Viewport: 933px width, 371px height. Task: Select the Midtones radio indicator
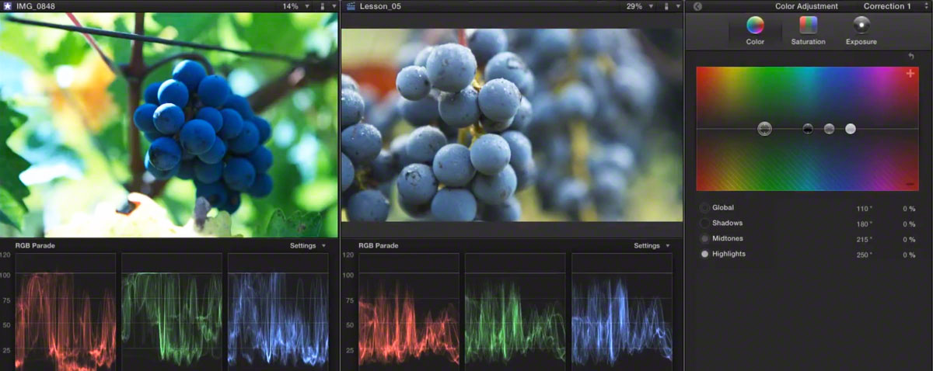click(704, 238)
